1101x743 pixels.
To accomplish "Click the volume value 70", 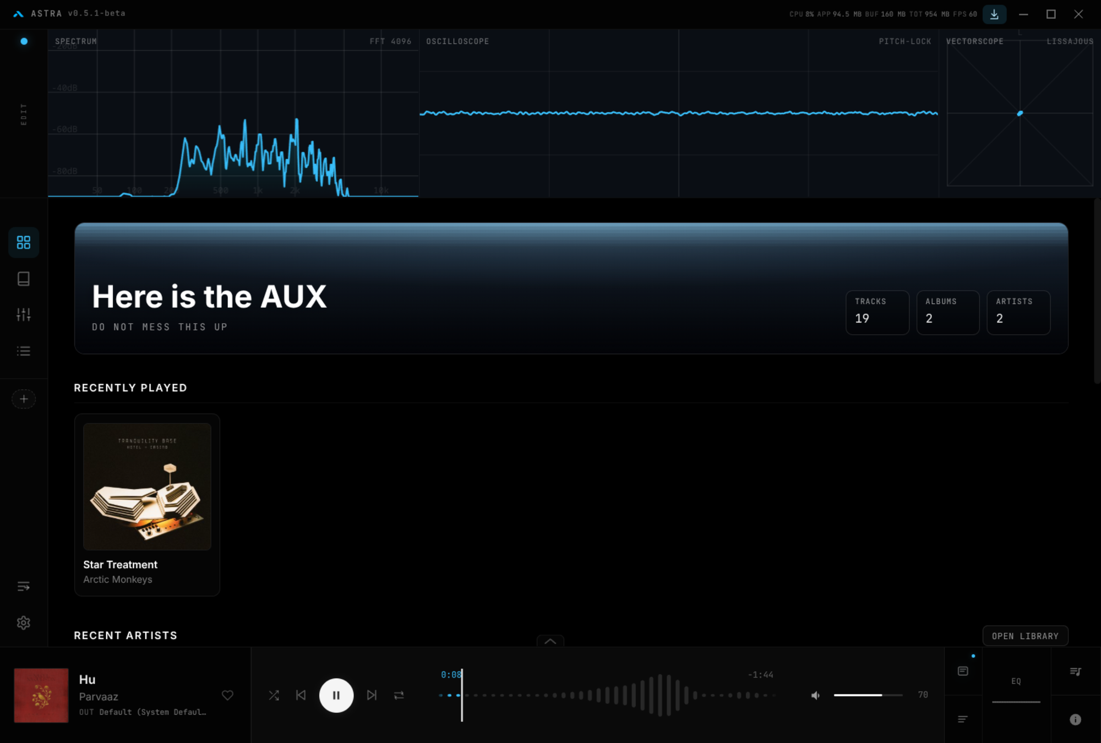I will pyautogui.click(x=923, y=695).
